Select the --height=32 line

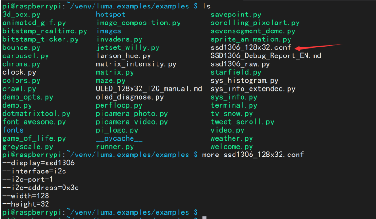pyautogui.click(x=26, y=204)
